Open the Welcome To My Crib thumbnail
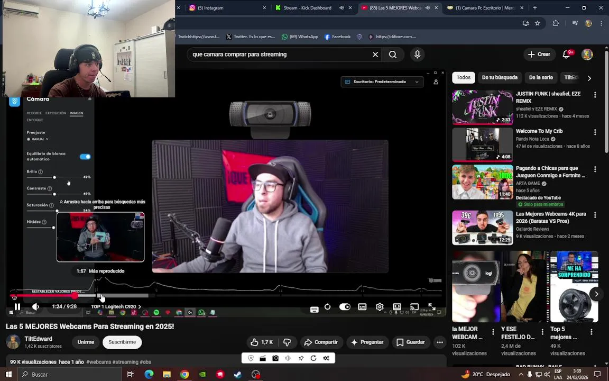 tap(482, 144)
